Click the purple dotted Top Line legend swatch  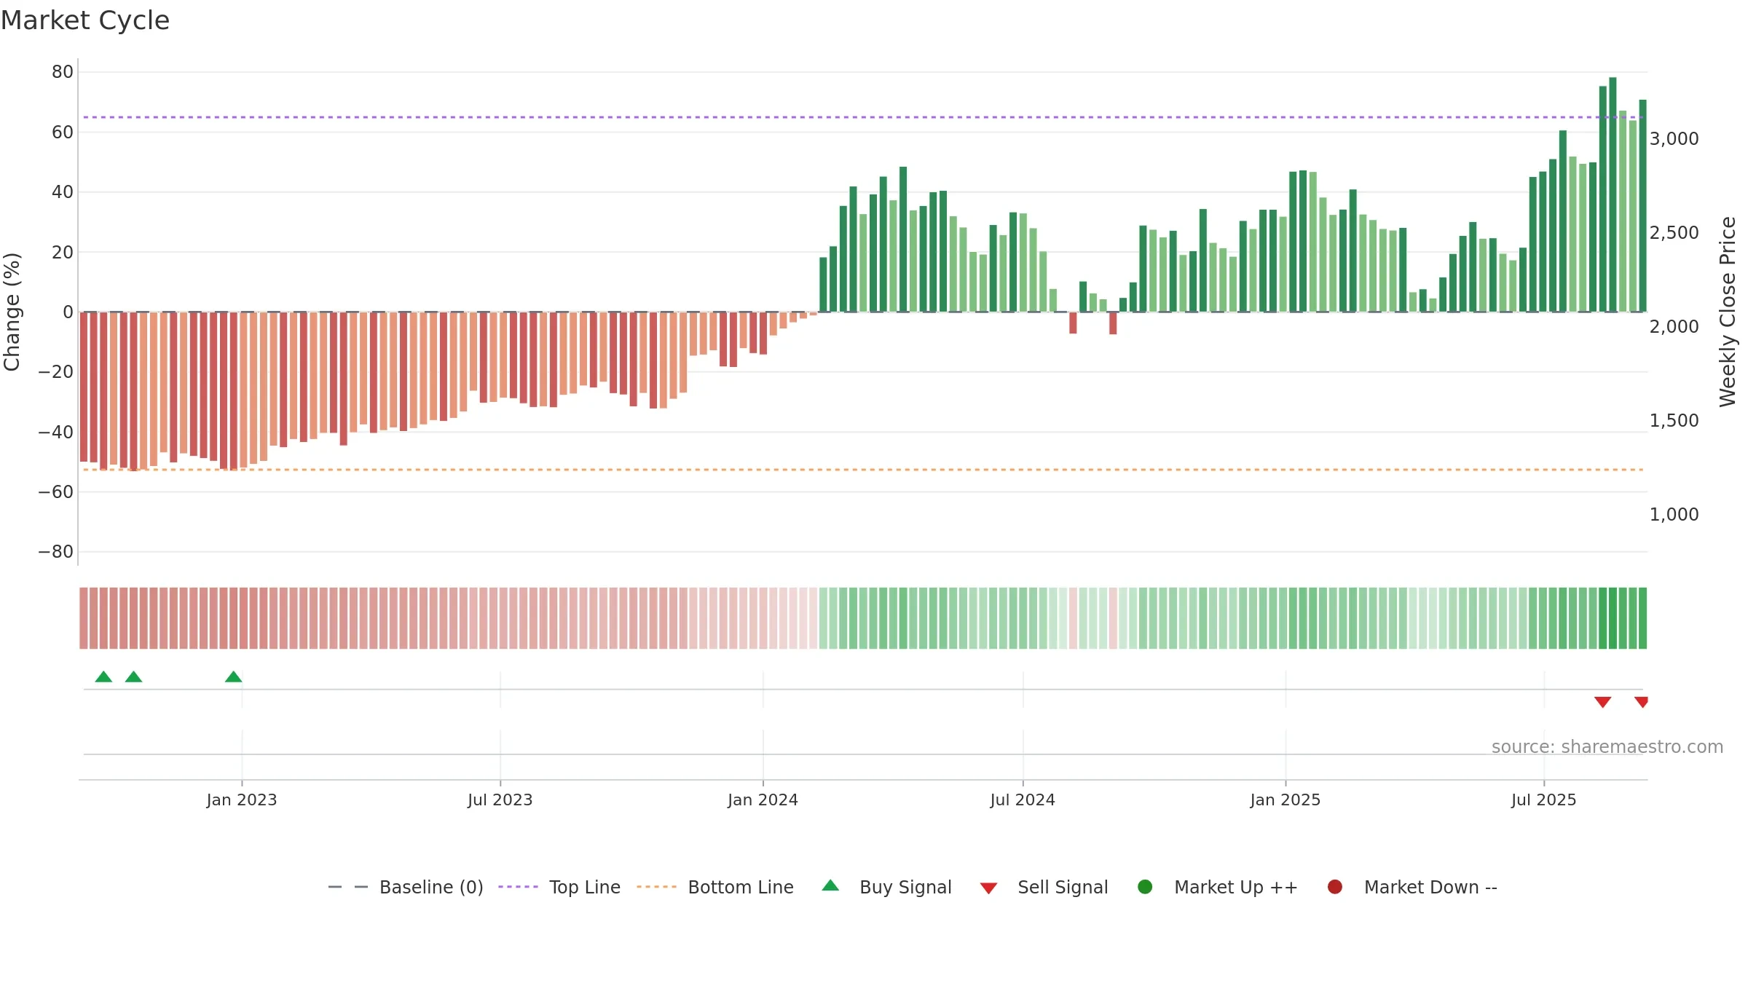point(518,887)
